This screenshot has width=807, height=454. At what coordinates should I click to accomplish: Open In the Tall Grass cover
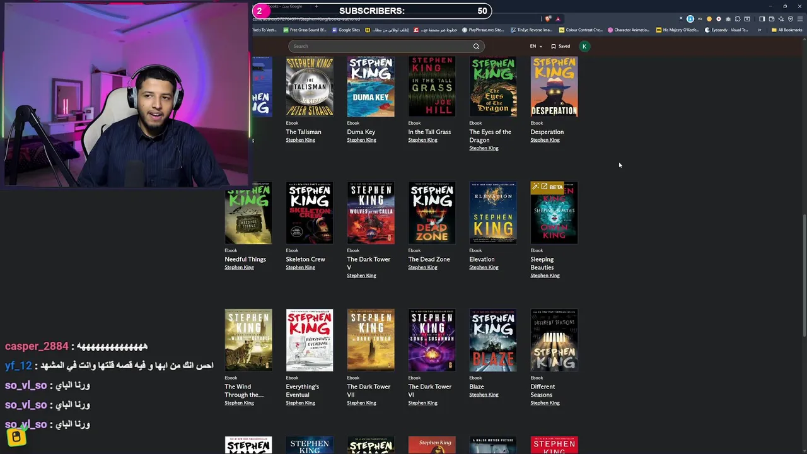click(432, 86)
